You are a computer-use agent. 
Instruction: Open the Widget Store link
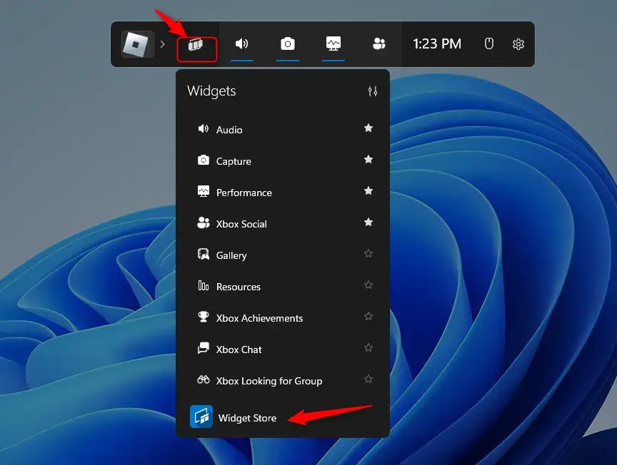coord(247,418)
